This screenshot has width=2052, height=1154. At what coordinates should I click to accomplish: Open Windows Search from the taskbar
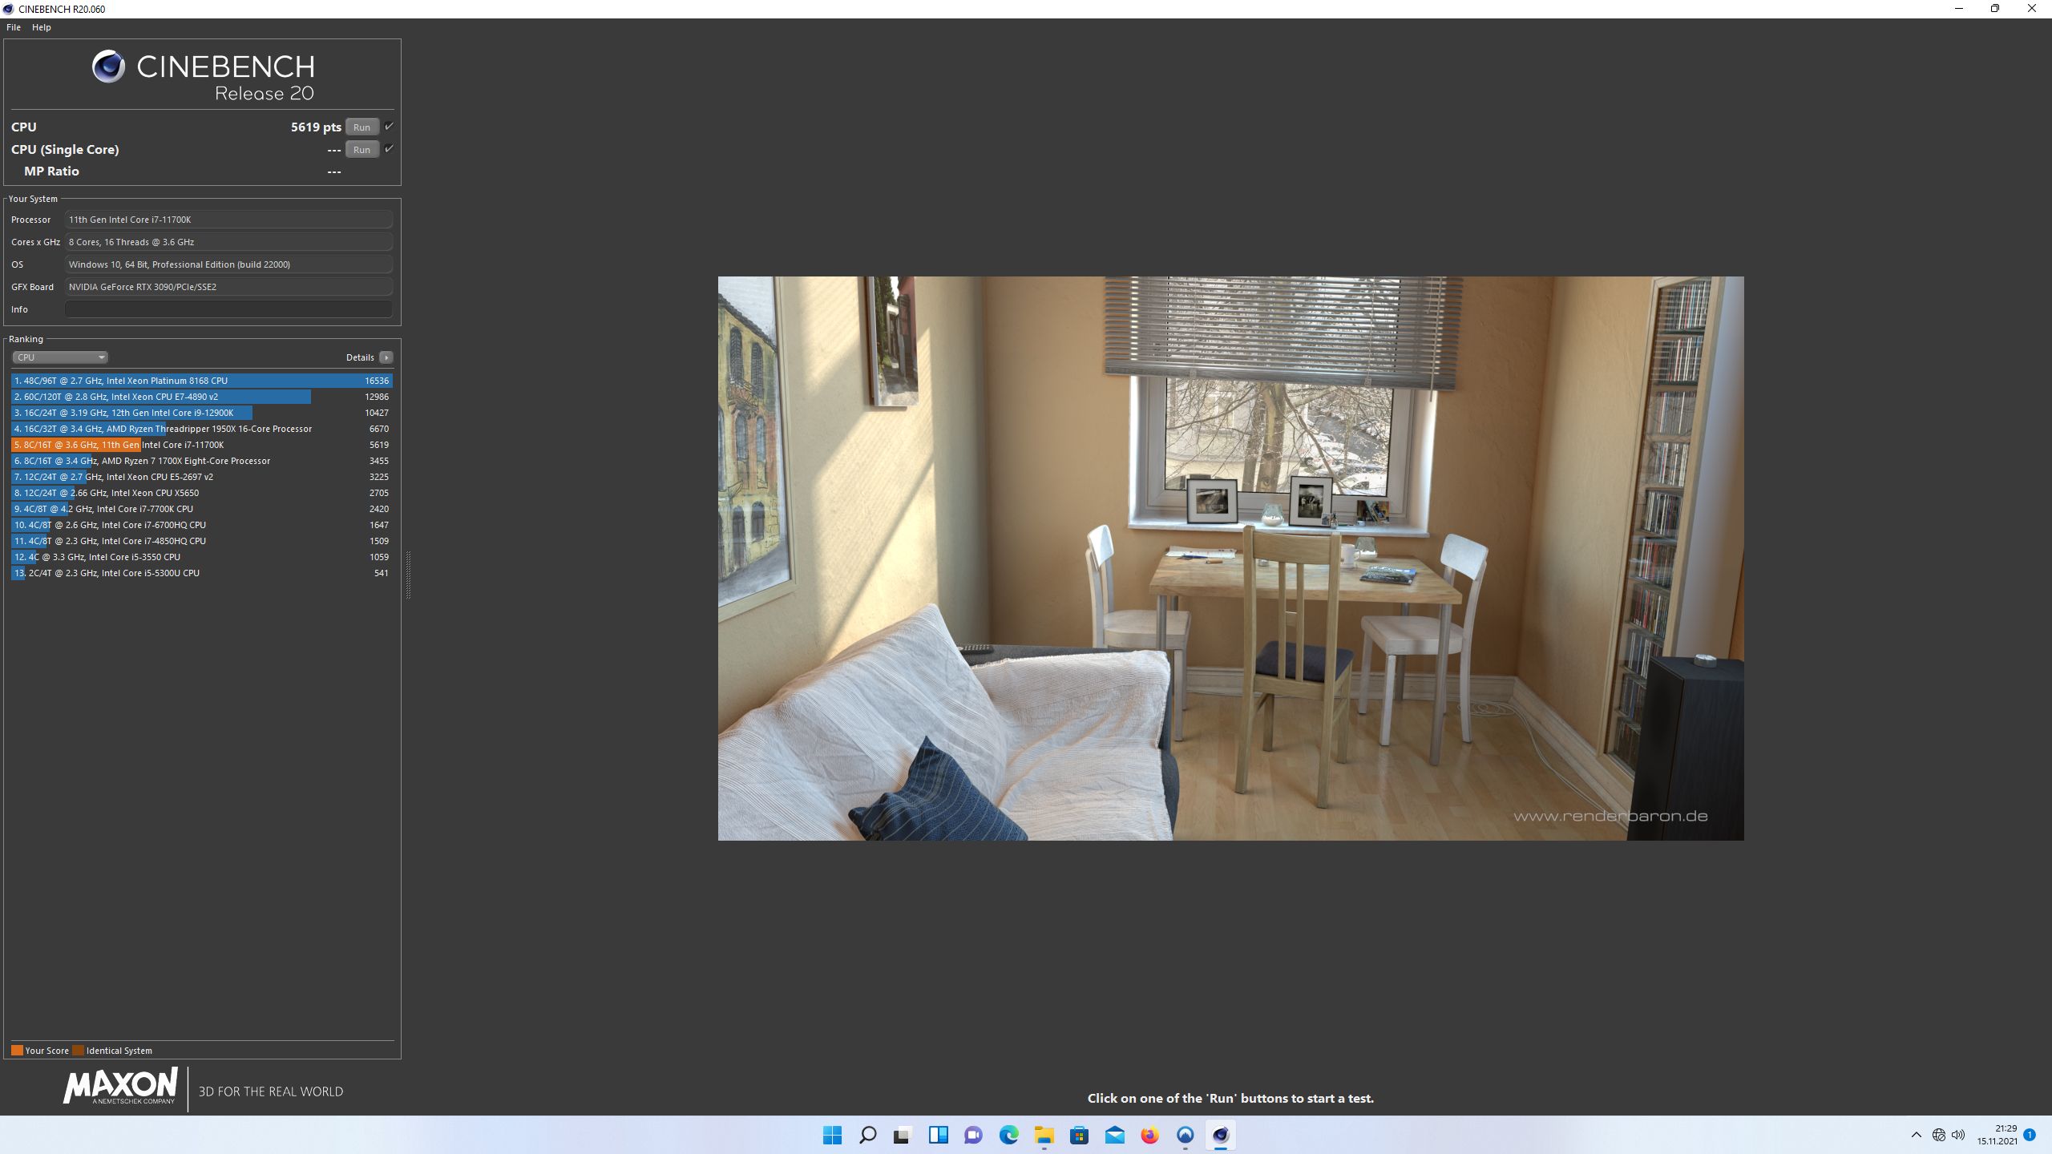tap(866, 1136)
